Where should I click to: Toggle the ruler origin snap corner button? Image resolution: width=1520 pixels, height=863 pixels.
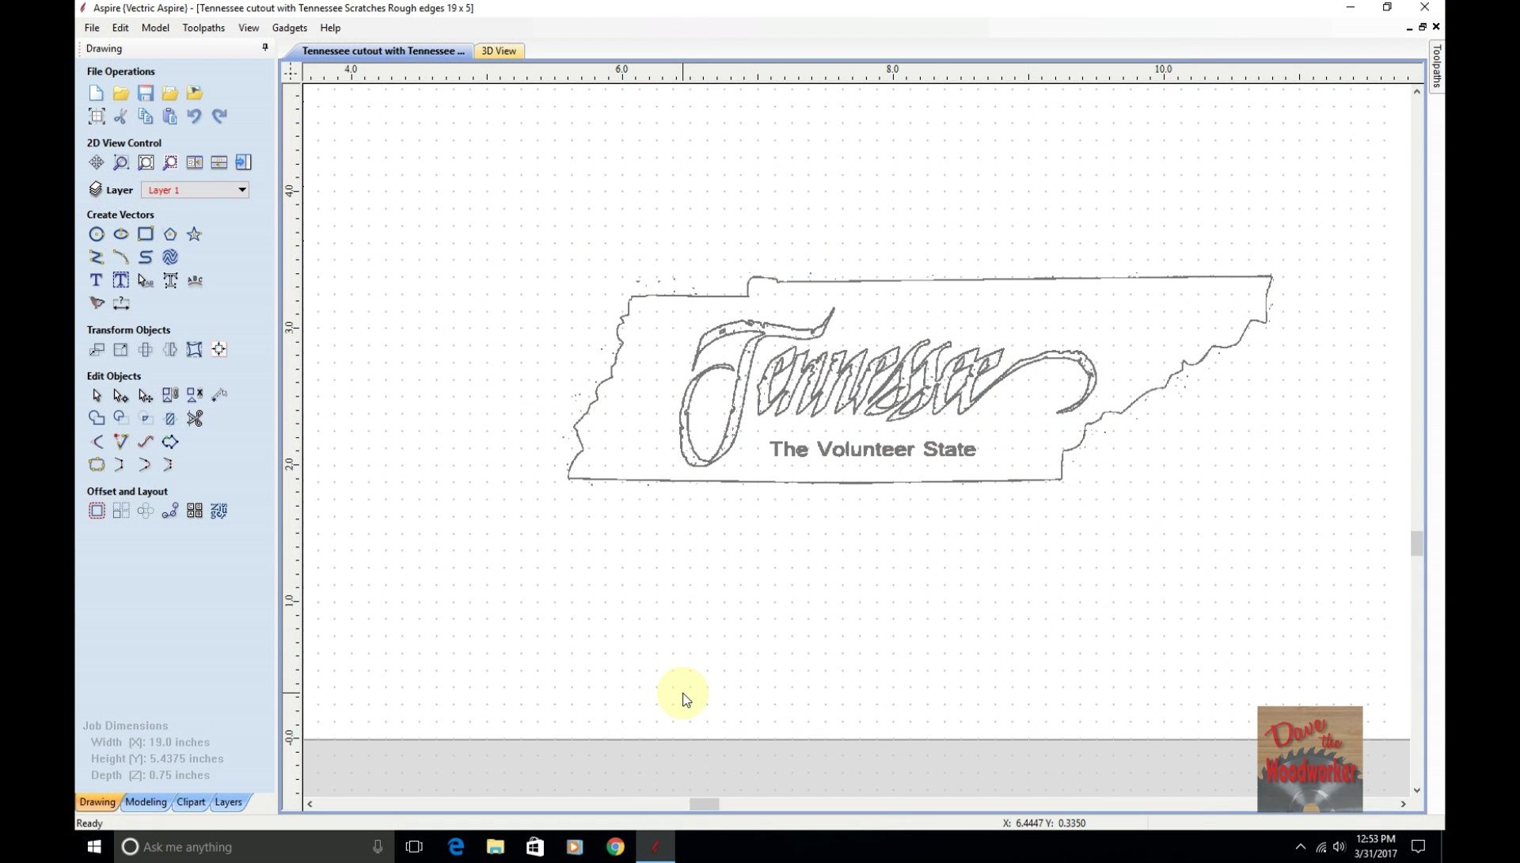pyautogui.click(x=291, y=72)
